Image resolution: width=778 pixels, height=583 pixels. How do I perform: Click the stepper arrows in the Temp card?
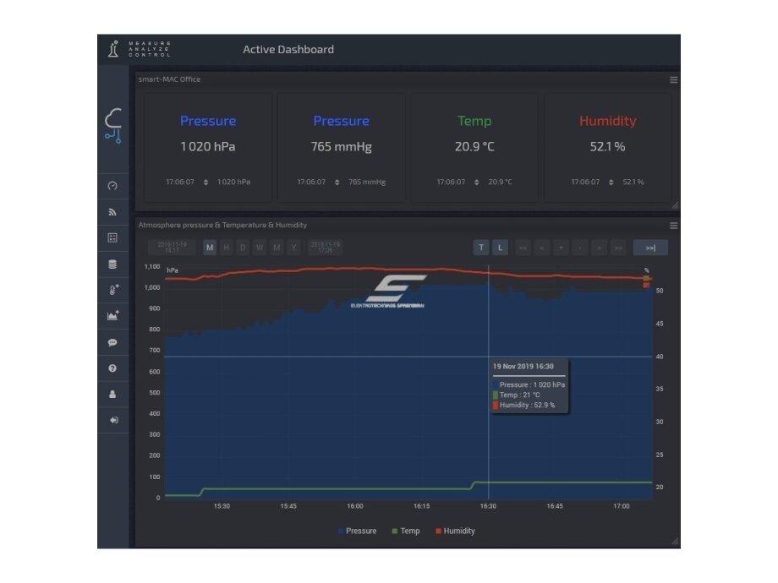click(x=477, y=183)
